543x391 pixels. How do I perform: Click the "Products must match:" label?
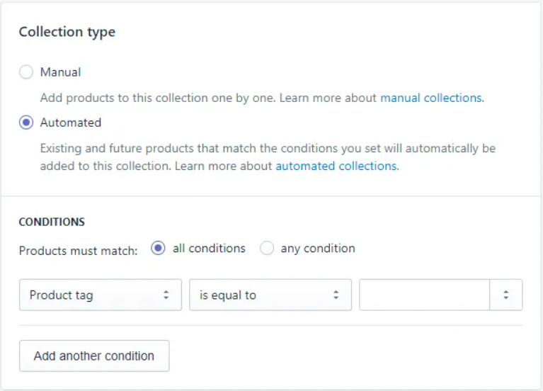point(78,251)
